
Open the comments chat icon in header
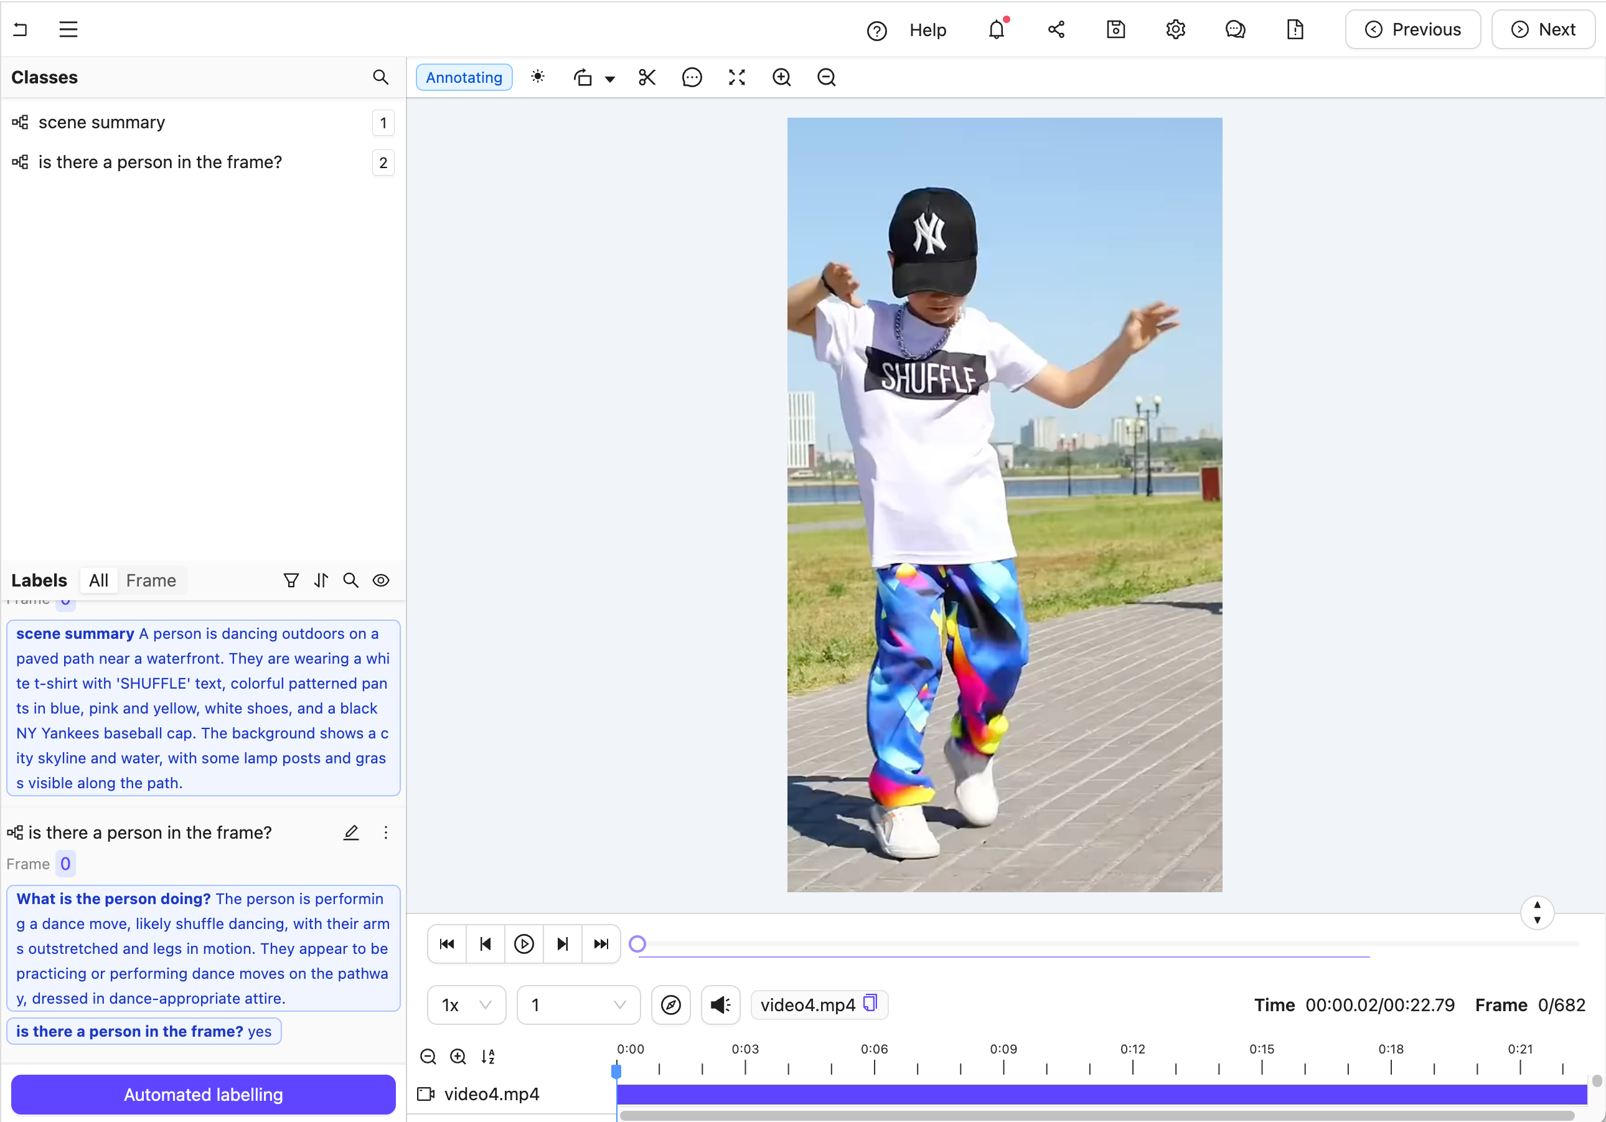(1235, 29)
